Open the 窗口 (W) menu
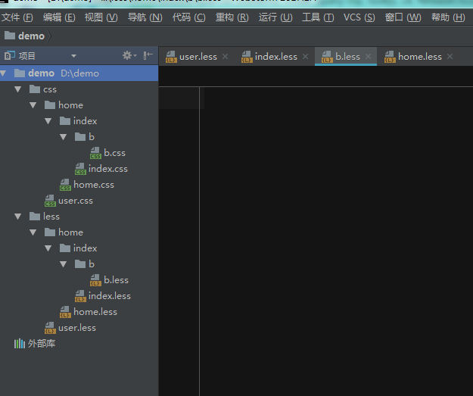This screenshot has height=396, width=473. pos(403,17)
